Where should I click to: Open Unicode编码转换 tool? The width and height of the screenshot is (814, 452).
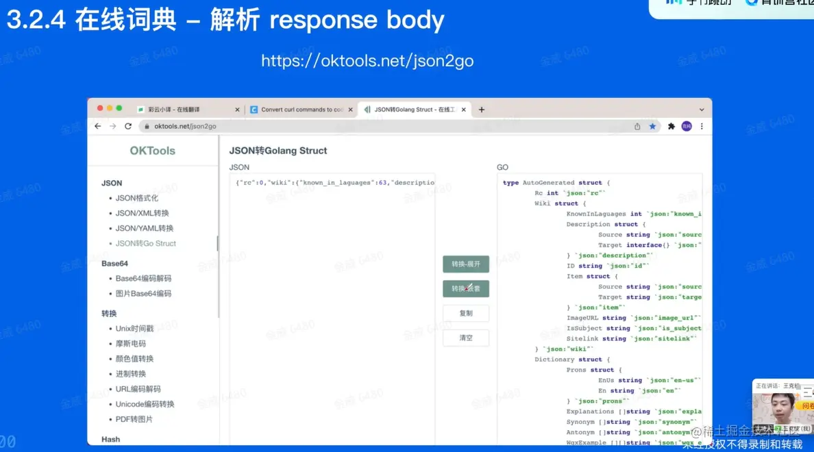(x=145, y=404)
